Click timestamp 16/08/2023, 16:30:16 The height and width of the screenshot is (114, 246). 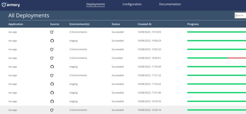pyautogui.click(x=149, y=110)
